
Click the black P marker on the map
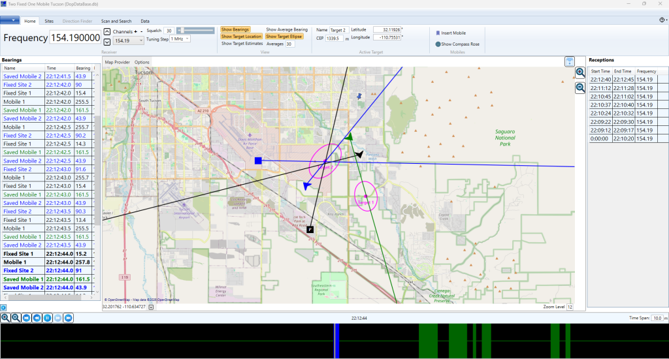(310, 229)
